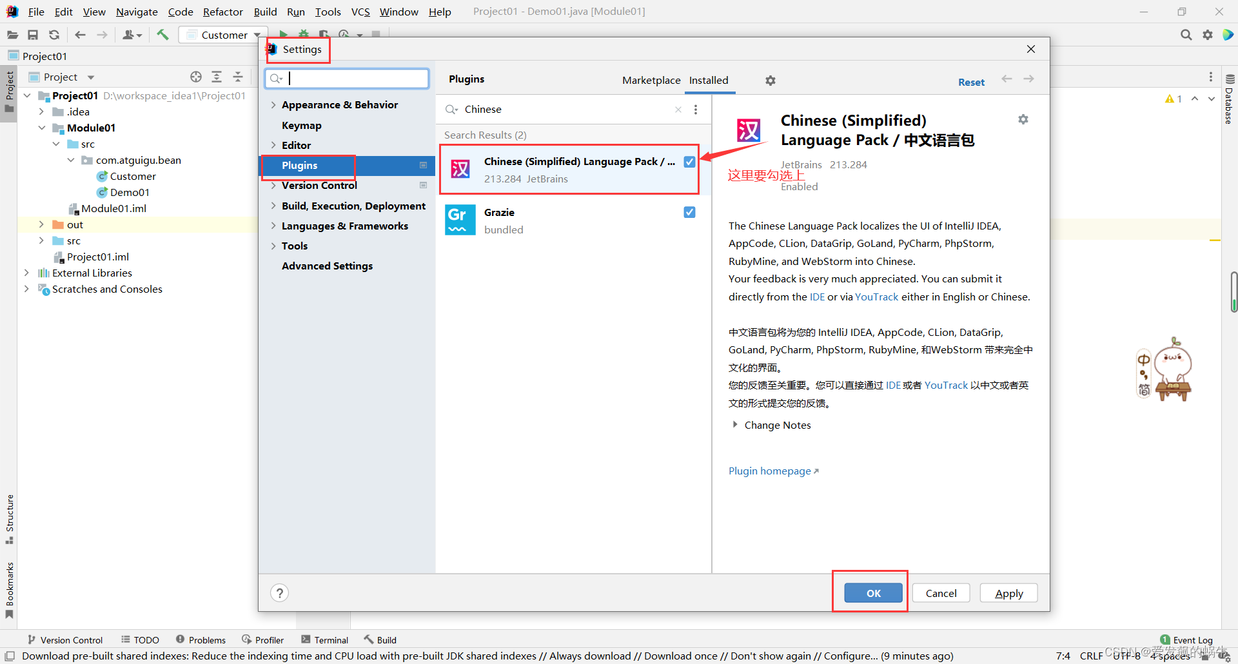Image resolution: width=1238 pixels, height=664 pixels.
Task: Expand Appearance & Behavior settings section
Action: tap(273, 105)
